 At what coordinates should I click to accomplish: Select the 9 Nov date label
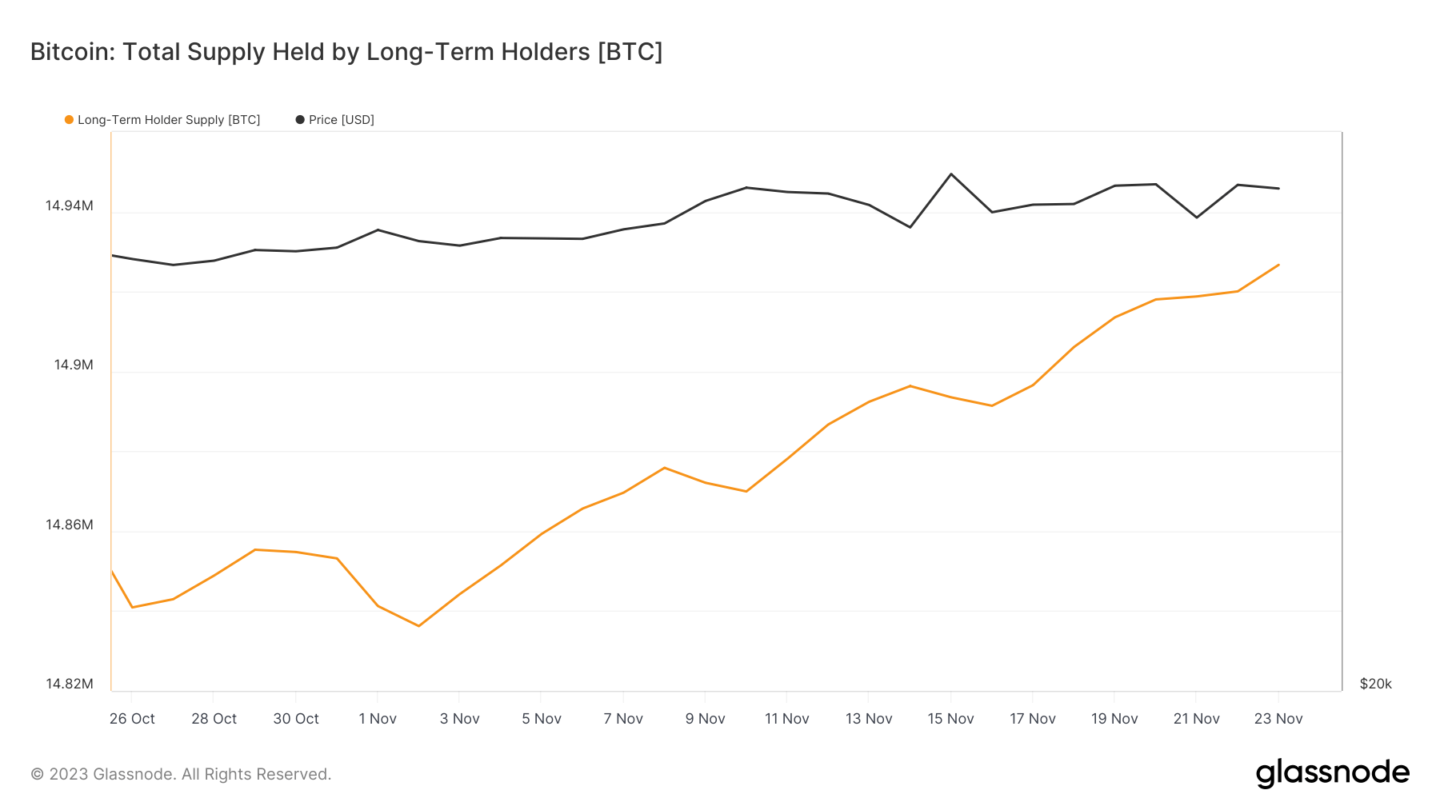(705, 719)
